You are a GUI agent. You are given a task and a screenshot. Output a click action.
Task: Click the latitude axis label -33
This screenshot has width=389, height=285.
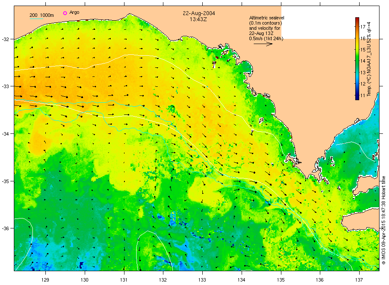[5, 86]
